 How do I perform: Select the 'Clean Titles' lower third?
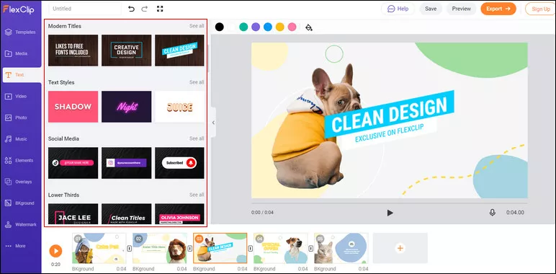(x=126, y=214)
